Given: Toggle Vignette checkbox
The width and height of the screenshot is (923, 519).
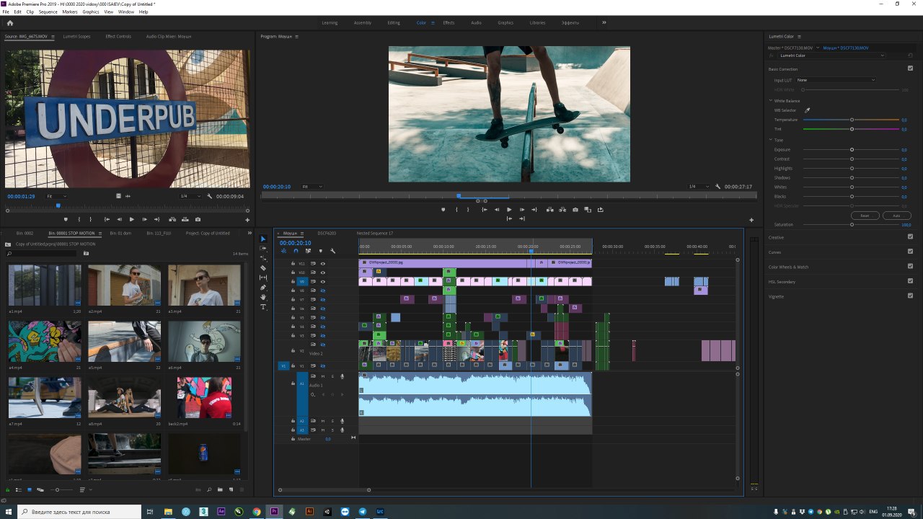Looking at the screenshot, I should point(911,296).
